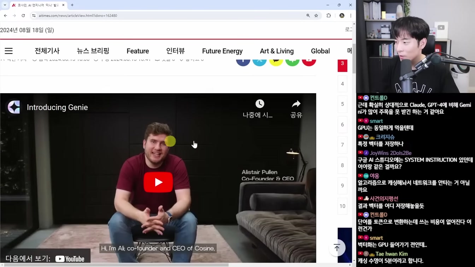This screenshot has height=267, width=475.
Task: Click the Watch Later clock icon
Action: click(260, 104)
